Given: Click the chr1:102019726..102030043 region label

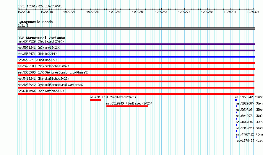Looking at the screenshot, I should coord(40,6).
